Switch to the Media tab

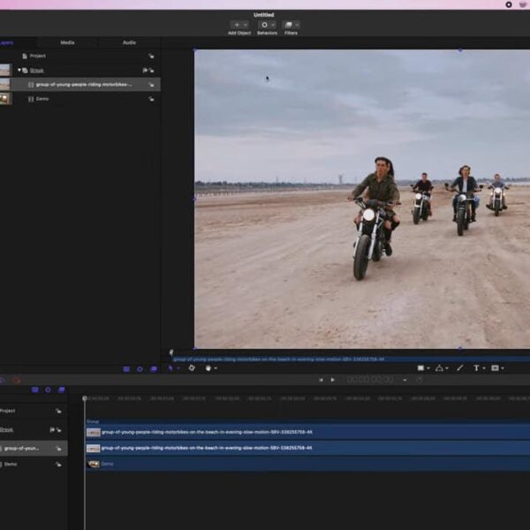67,42
